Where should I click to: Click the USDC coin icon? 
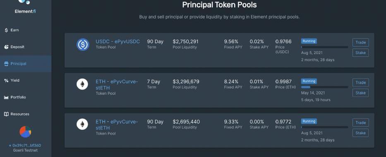(x=83, y=45)
